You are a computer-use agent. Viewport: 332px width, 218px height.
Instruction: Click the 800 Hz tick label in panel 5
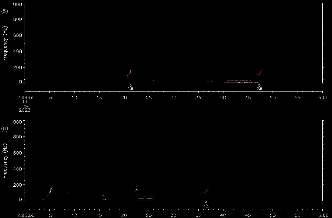click(x=18, y=19)
